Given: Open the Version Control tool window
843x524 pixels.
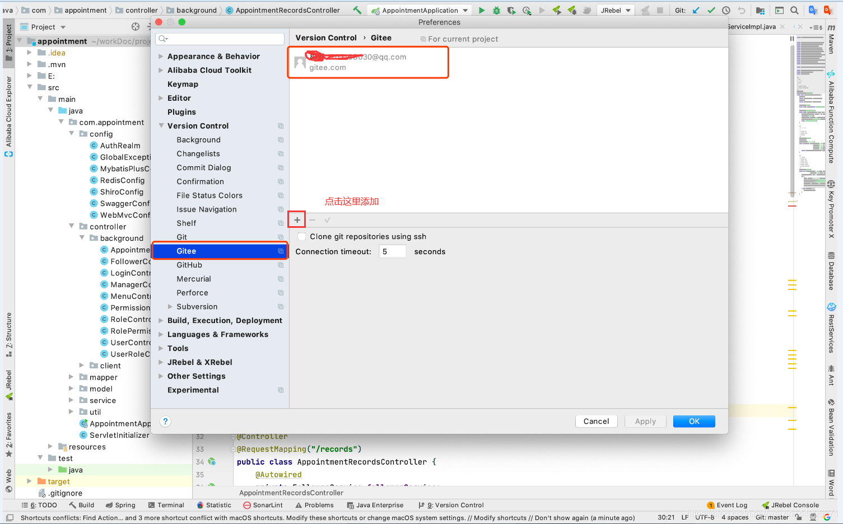Looking at the screenshot, I should pos(451,505).
